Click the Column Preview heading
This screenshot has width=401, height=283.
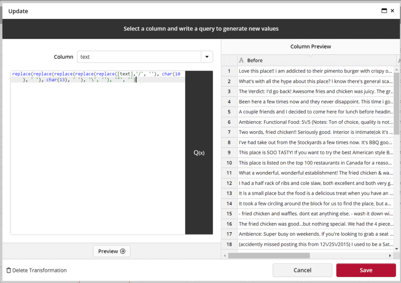(x=311, y=47)
